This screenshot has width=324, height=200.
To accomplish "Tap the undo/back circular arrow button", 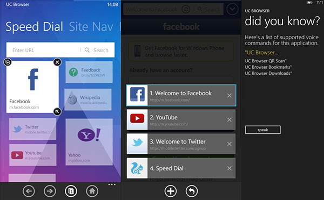I will click(x=192, y=191).
